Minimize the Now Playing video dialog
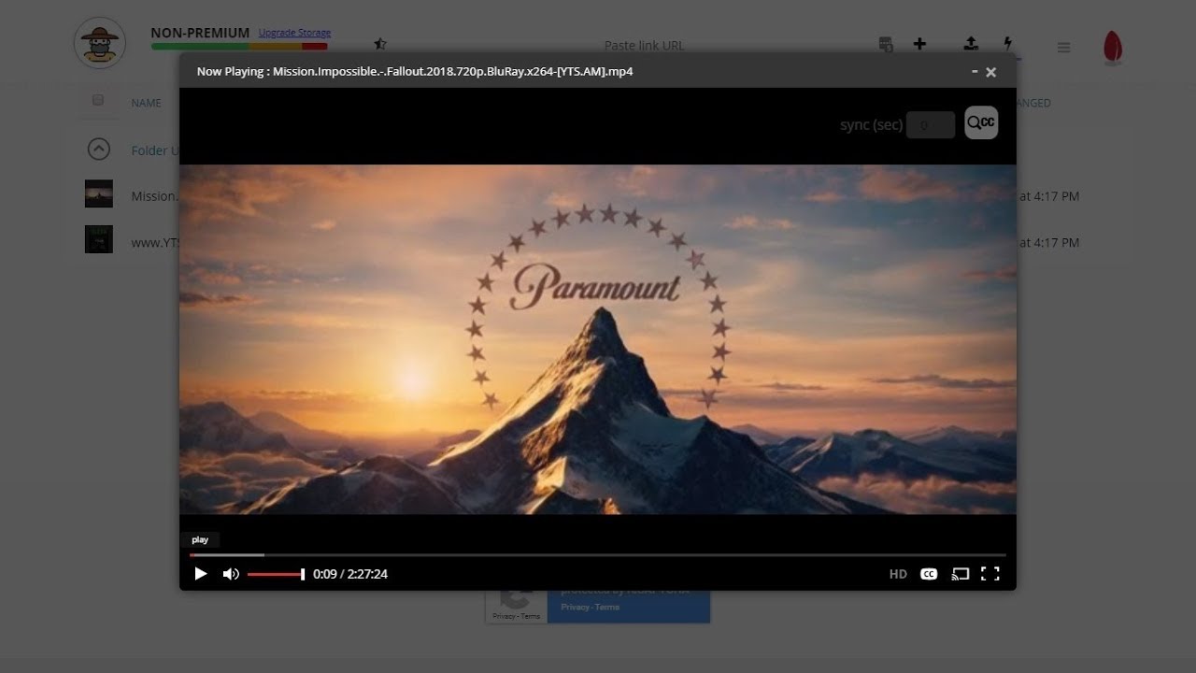 975,71
